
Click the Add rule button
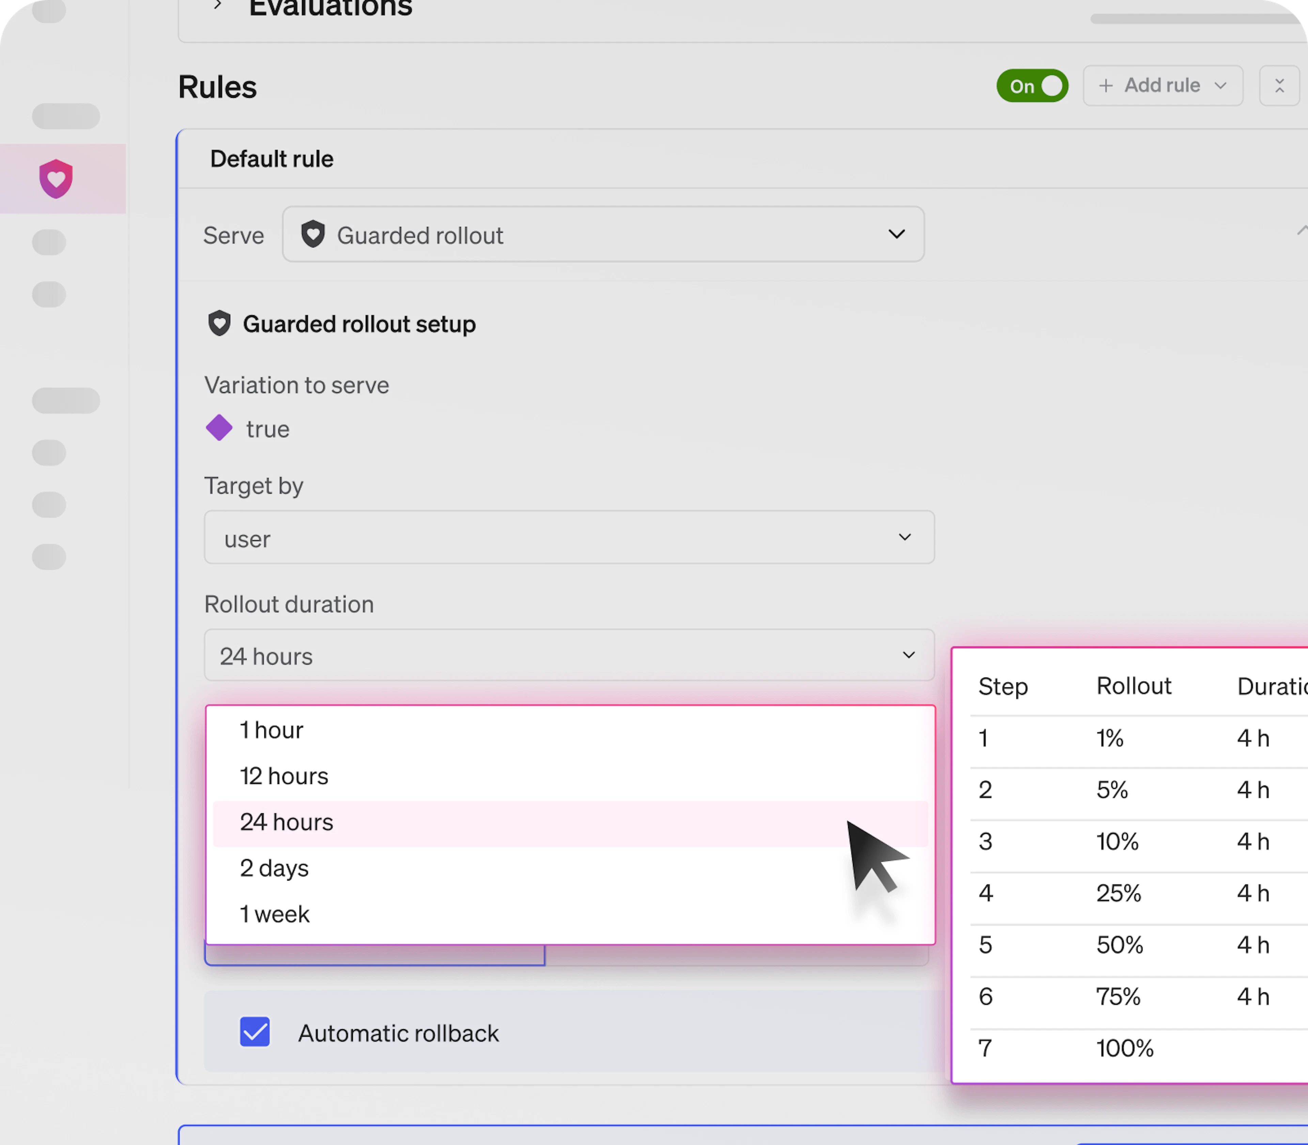coord(1162,86)
